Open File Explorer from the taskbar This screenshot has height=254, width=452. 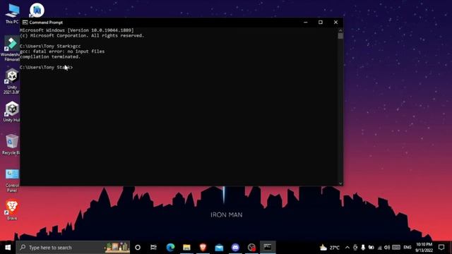186,248
